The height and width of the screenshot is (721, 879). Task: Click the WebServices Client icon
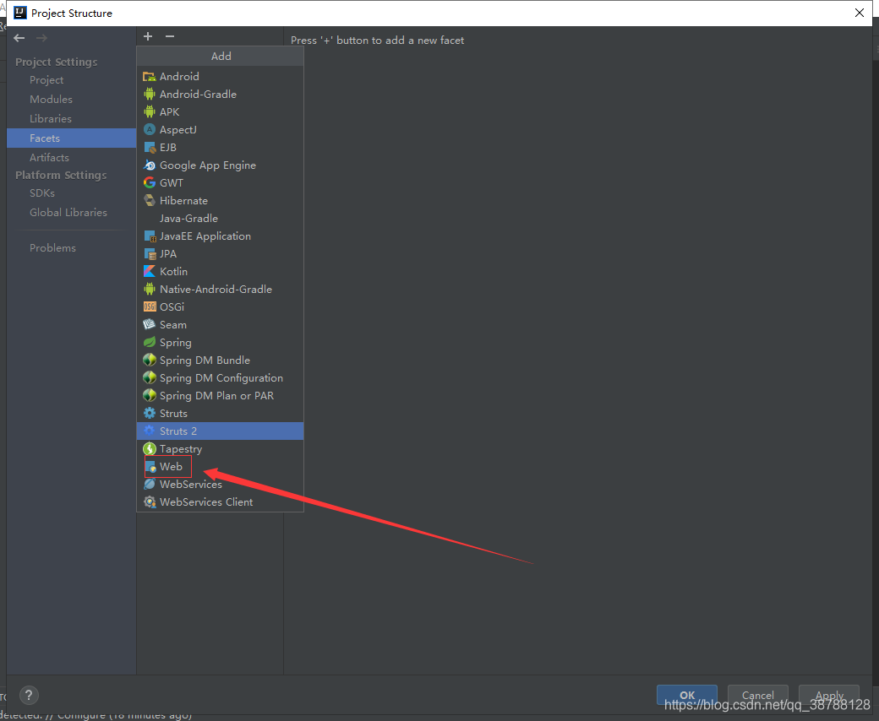[149, 502]
